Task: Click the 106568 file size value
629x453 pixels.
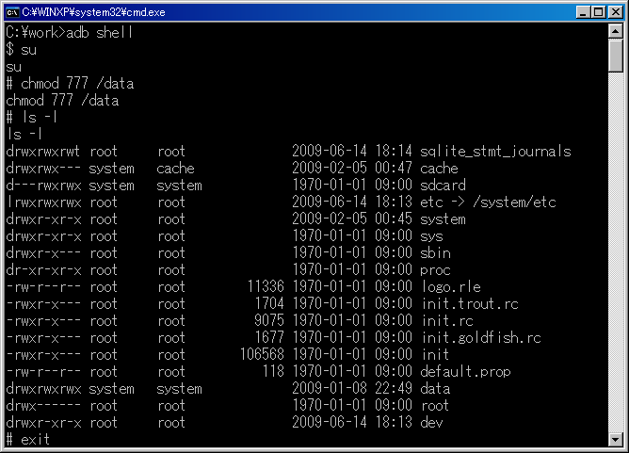Action: [262, 354]
